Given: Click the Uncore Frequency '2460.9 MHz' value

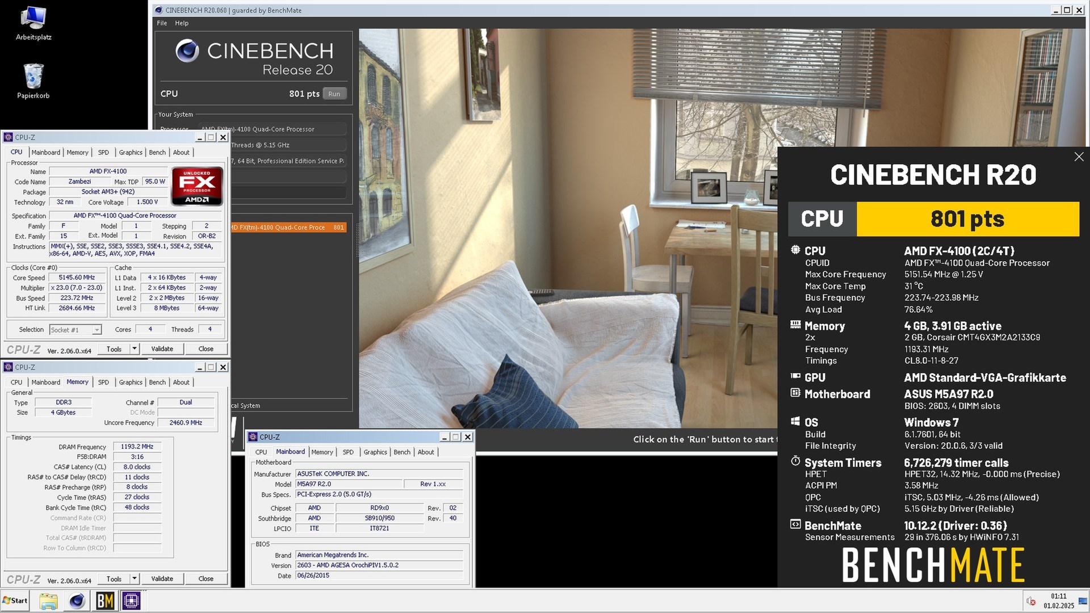Looking at the screenshot, I should (x=186, y=423).
